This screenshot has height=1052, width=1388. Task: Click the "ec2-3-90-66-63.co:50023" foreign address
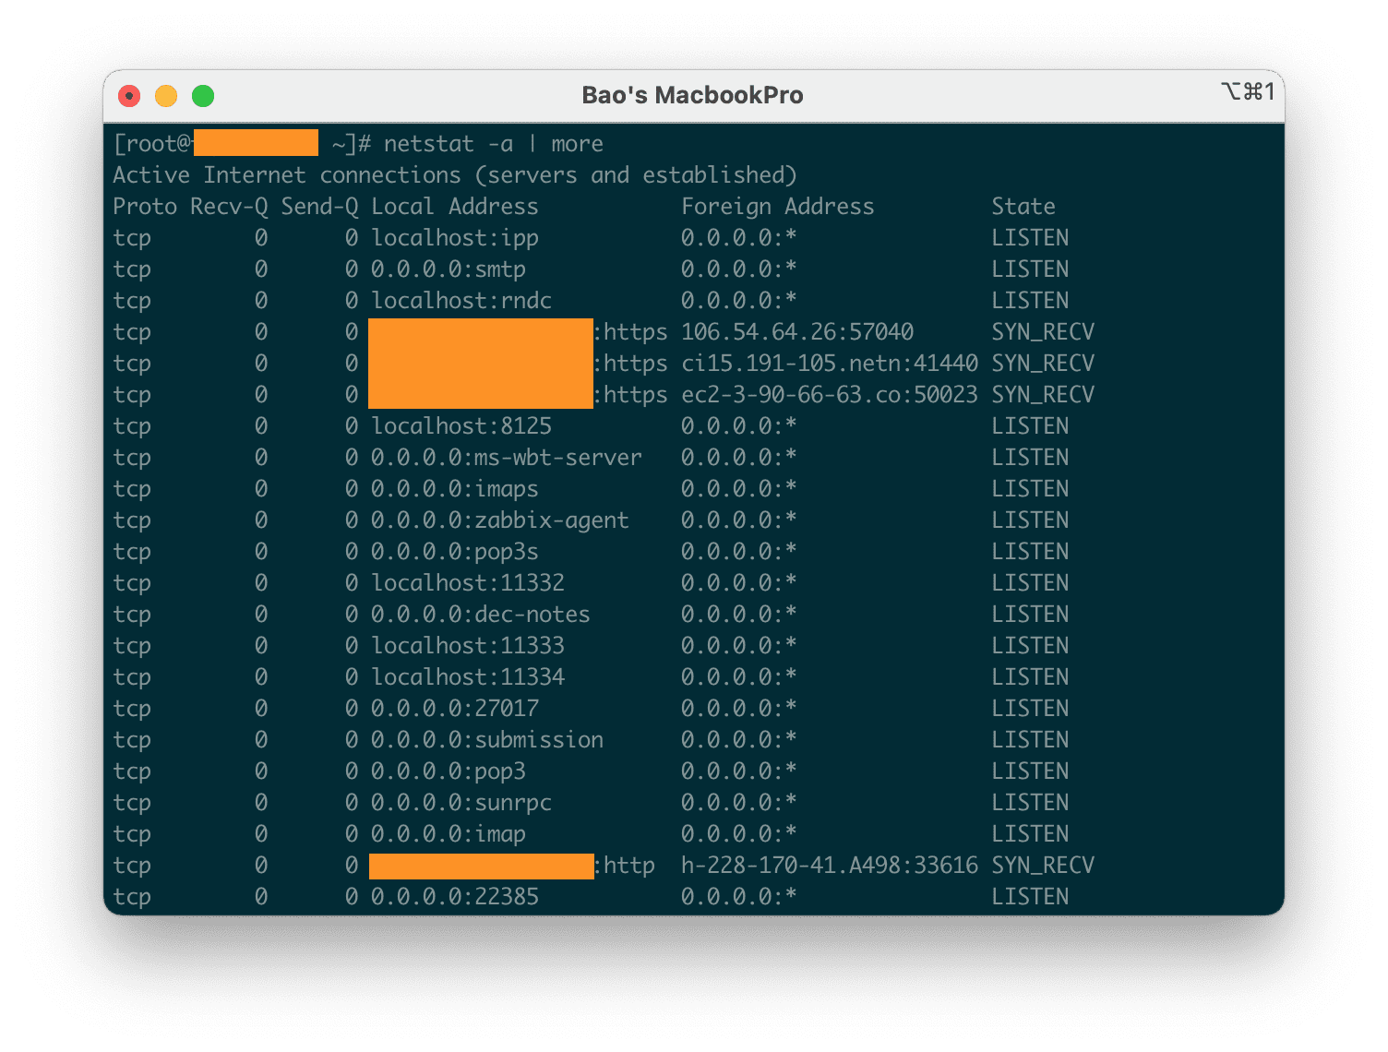tap(829, 395)
